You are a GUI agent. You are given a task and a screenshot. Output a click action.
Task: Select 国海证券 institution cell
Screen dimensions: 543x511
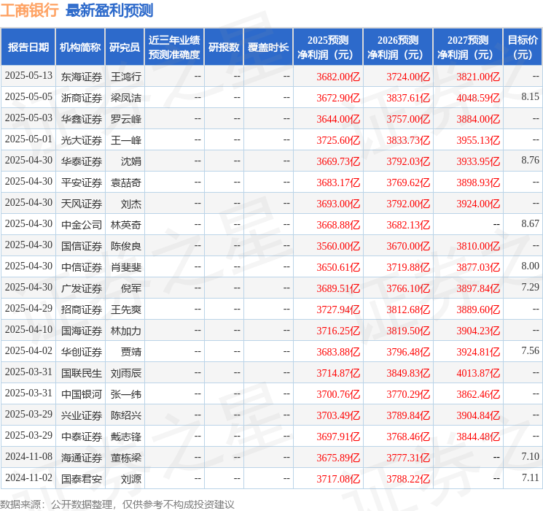point(82,330)
